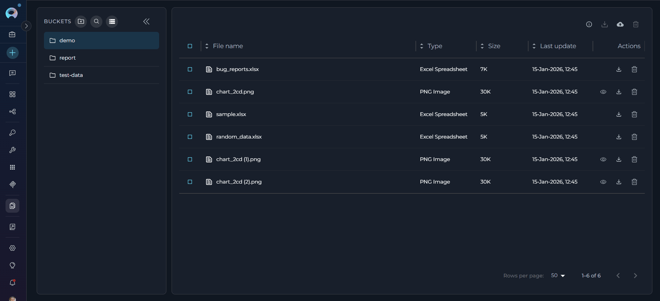Open the report bucket

[67, 58]
